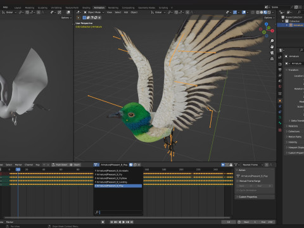This screenshot has height=228, width=304.
Task: Select Armature in the outliner
Action: pos(298,25)
